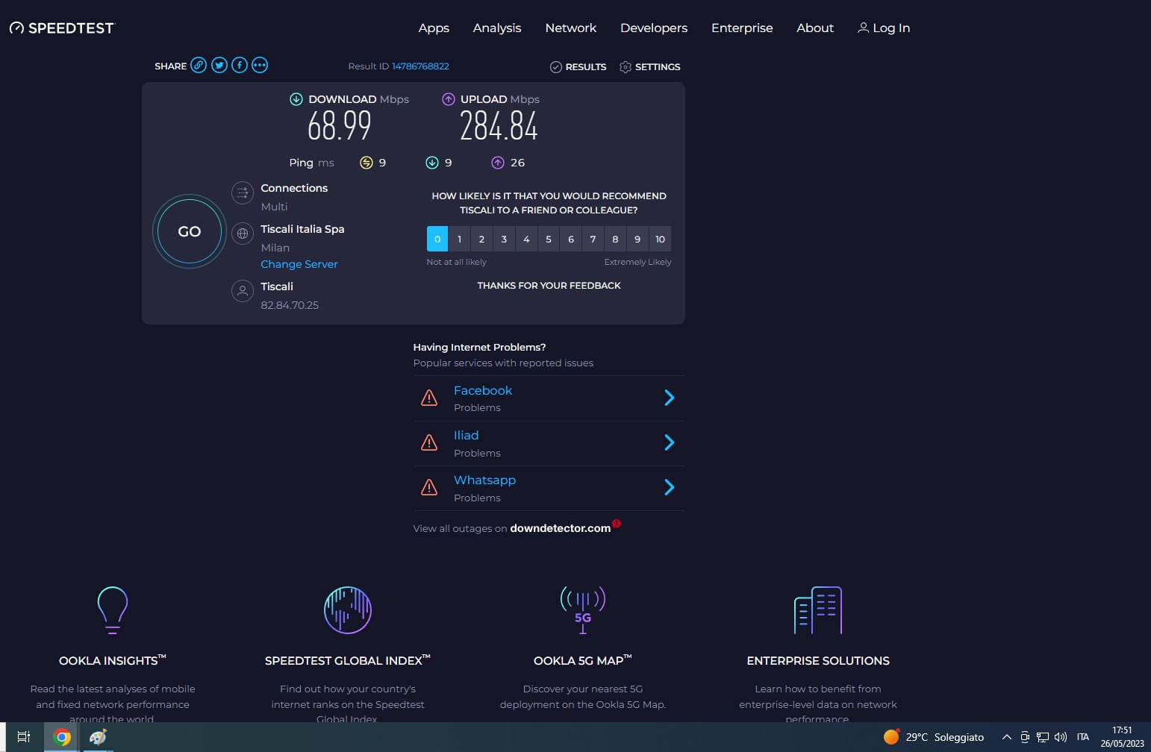Image resolution: width=1151 pixels, height=752 pixels.
Task: Switch the ITA keyboard language
Action: click(x=1083, y=737)
